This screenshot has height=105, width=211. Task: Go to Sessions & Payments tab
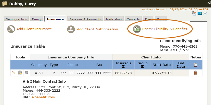tap(85, 19)
